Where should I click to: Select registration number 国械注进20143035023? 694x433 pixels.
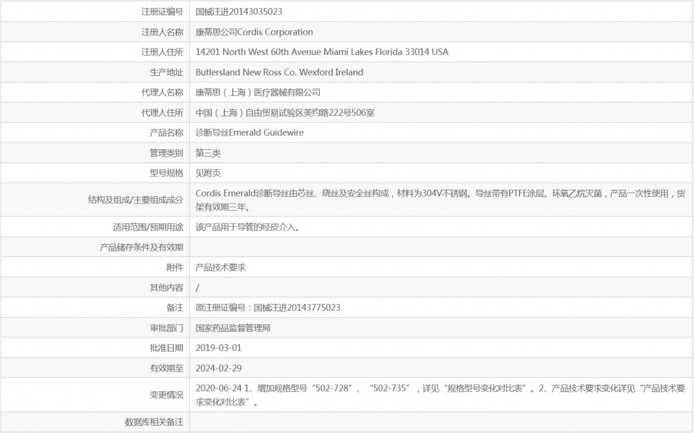(239, 12)
